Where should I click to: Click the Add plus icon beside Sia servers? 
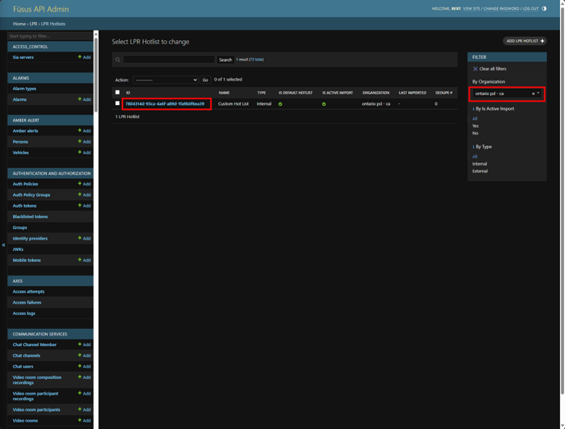pyautogui.click(x=80, y=57)
